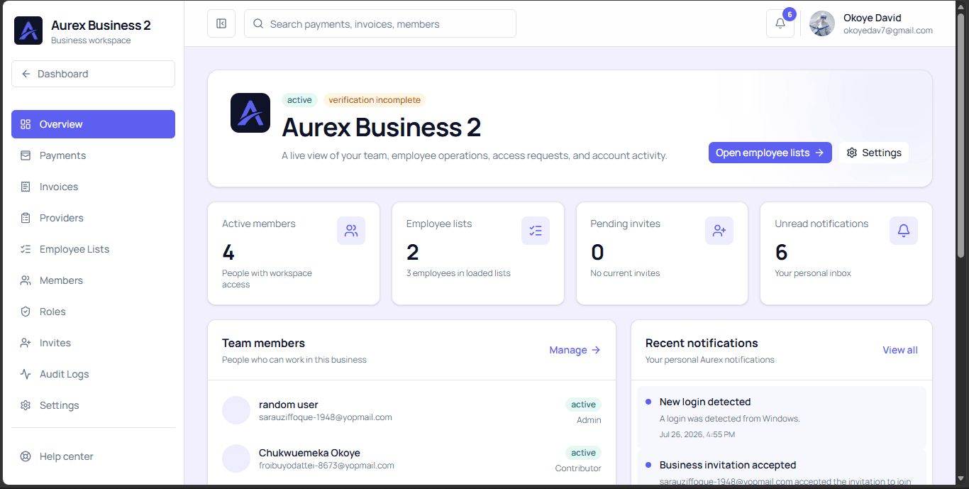The image size is (969, 489).
Task: Open the notifications bell with badge 6
Action: pos(780,23)
